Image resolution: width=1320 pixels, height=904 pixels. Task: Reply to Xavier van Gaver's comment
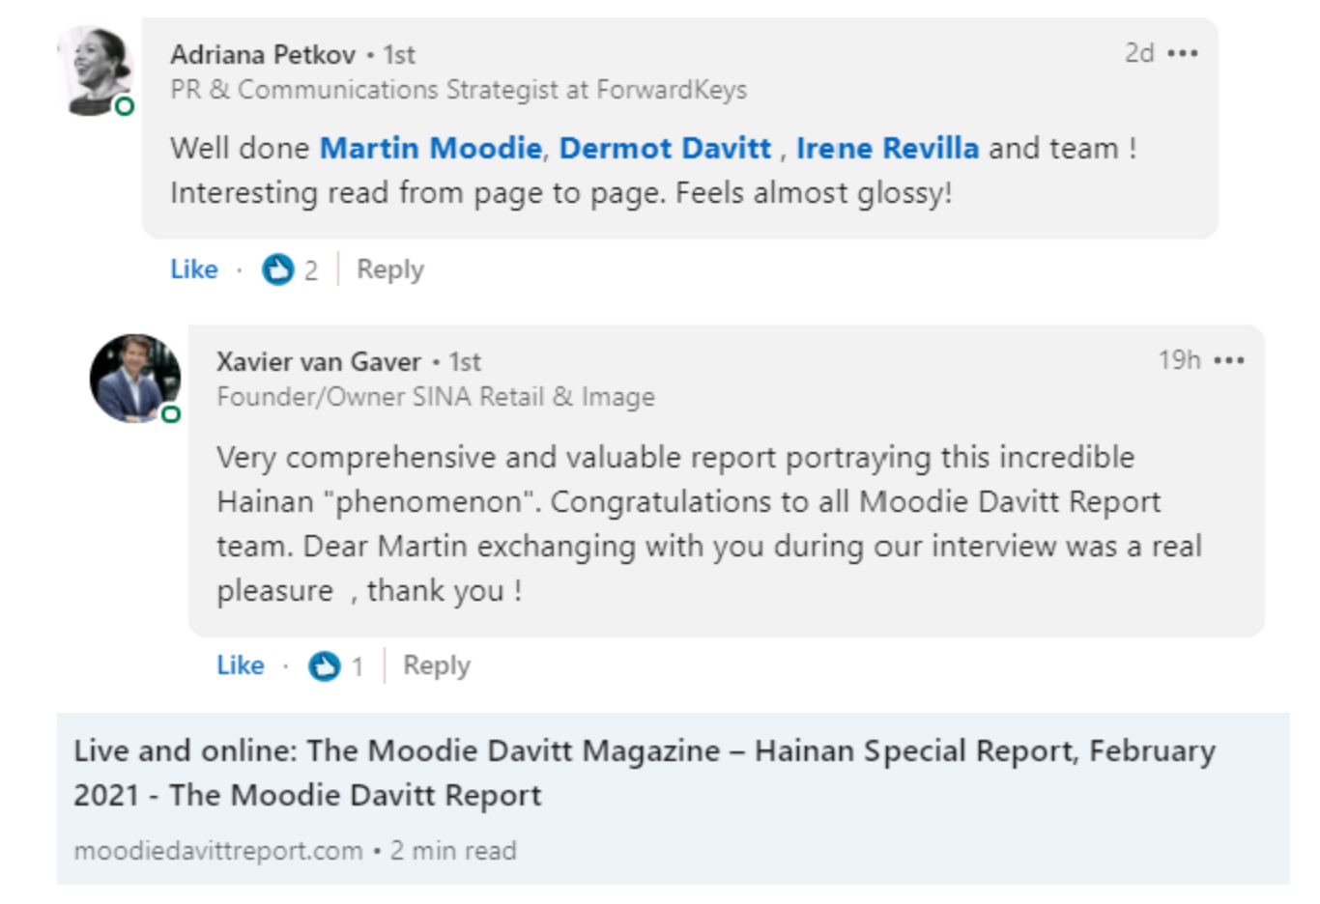[436, 665]
